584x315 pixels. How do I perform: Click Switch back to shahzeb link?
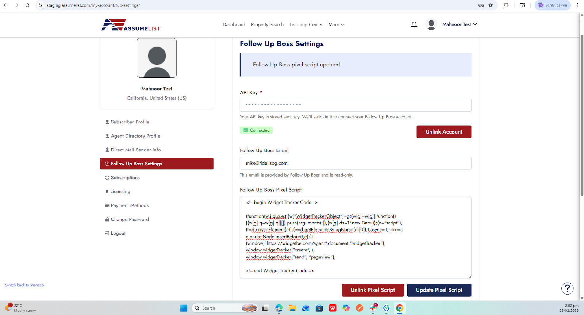24,285
